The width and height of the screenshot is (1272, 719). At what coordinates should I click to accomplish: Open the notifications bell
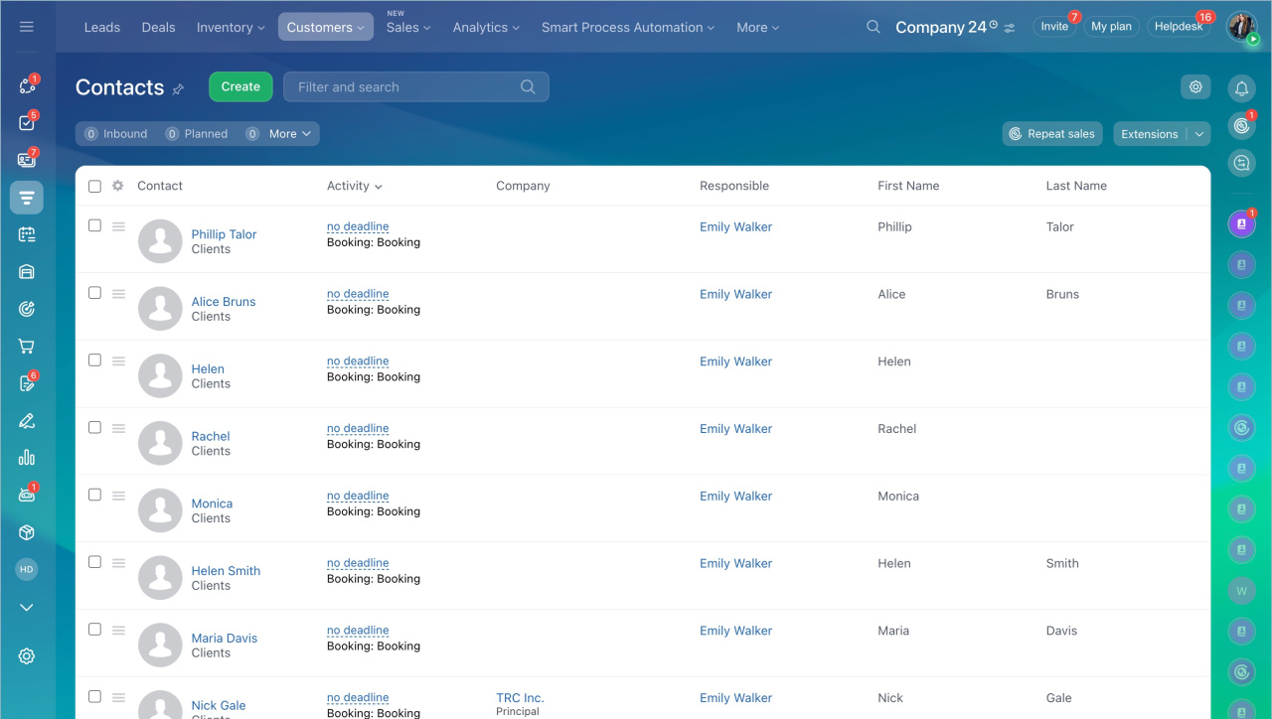1241,88
